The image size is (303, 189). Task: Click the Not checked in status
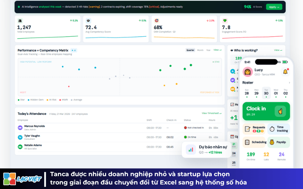click(x=194, y=128)
